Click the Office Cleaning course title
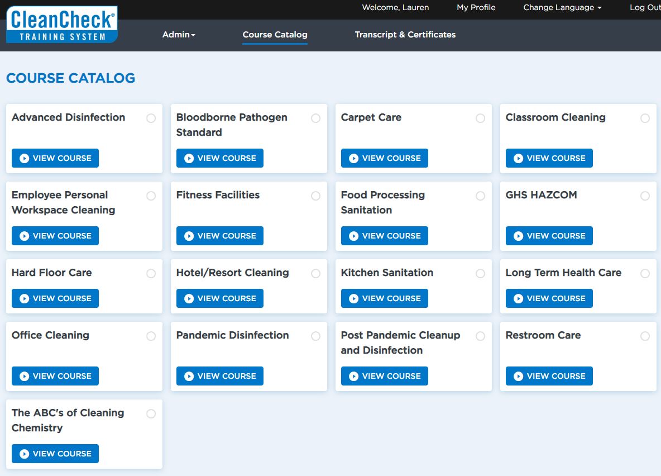 tap(50, 335)
